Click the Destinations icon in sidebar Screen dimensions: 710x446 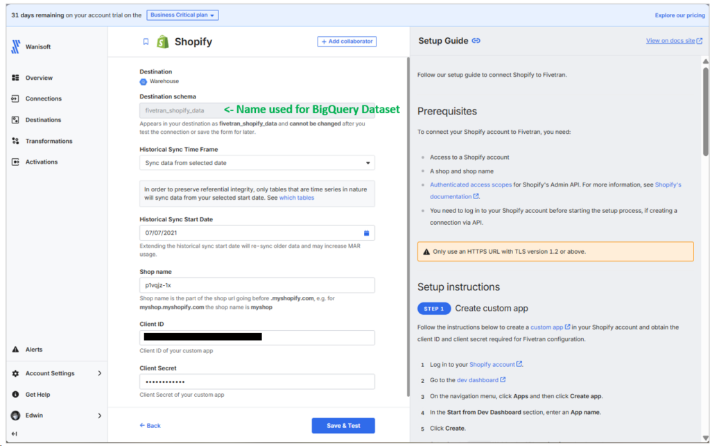15,120
